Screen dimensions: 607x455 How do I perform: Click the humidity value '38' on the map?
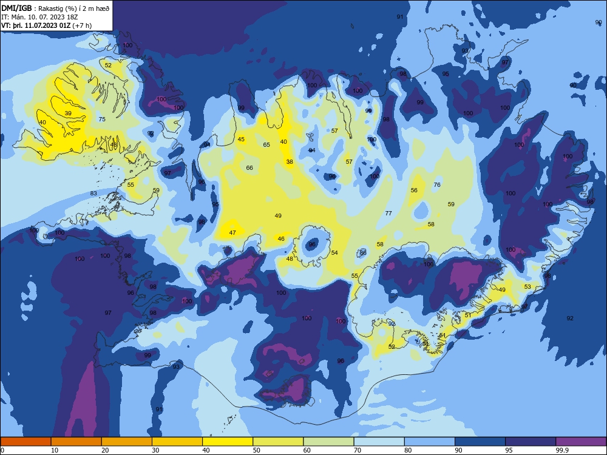click(x=290, y=162)
